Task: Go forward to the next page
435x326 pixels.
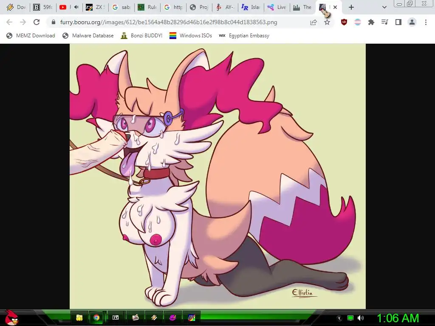Action: tap(23, 22)
